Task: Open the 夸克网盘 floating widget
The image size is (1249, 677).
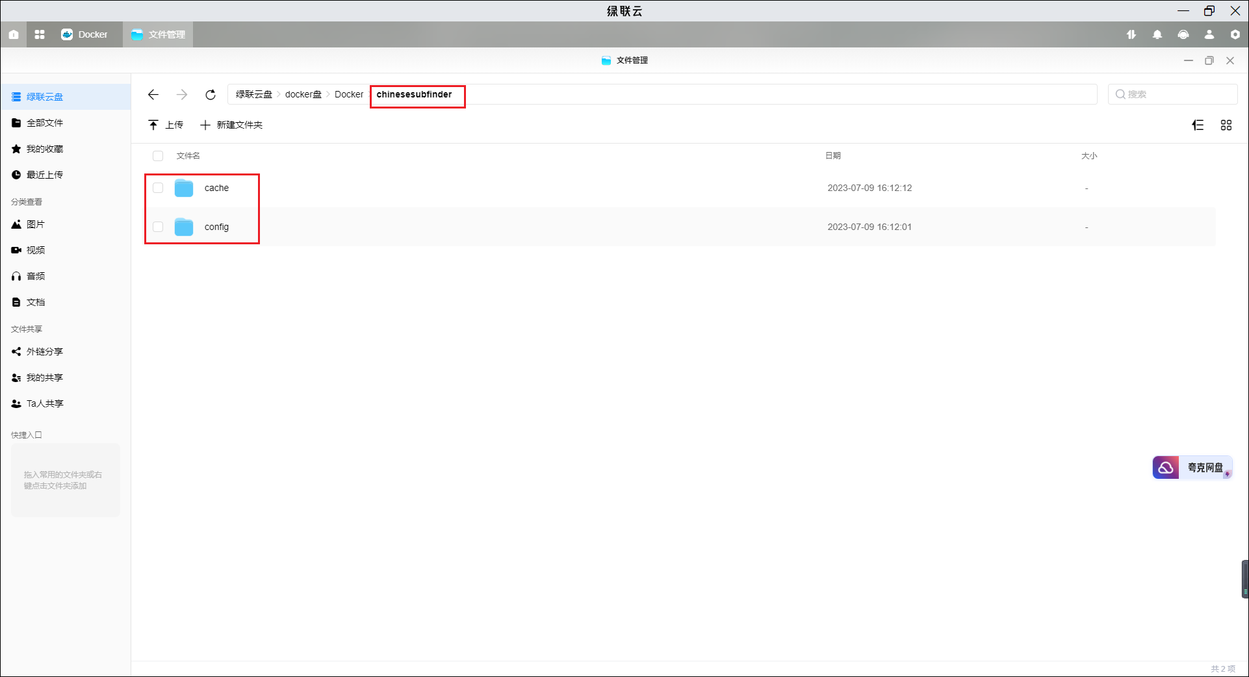Action: coord(1192,467)
